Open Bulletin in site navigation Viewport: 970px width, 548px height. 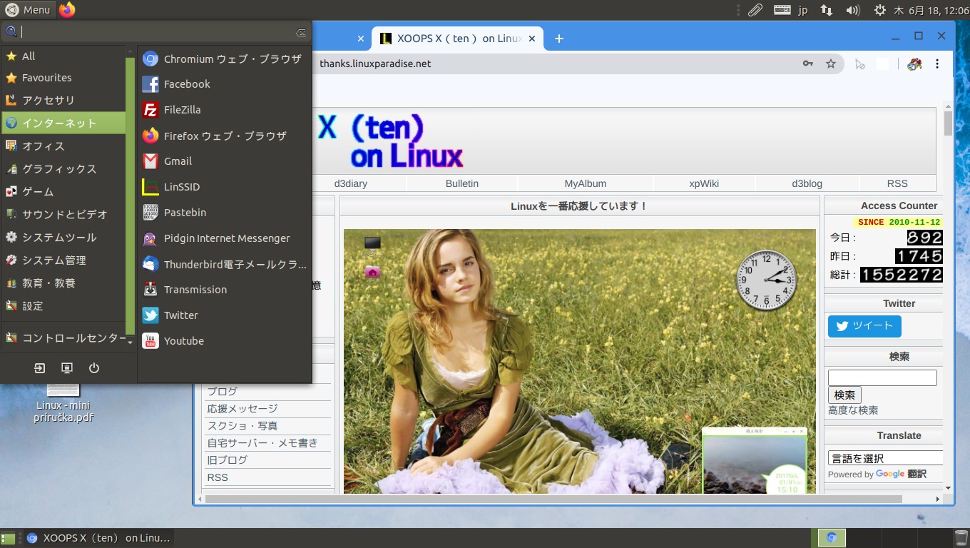(462, 183)
